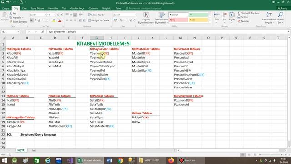
Task: Switch to the Sayfa Düzeni tab
Action: [x=37, y=8]
